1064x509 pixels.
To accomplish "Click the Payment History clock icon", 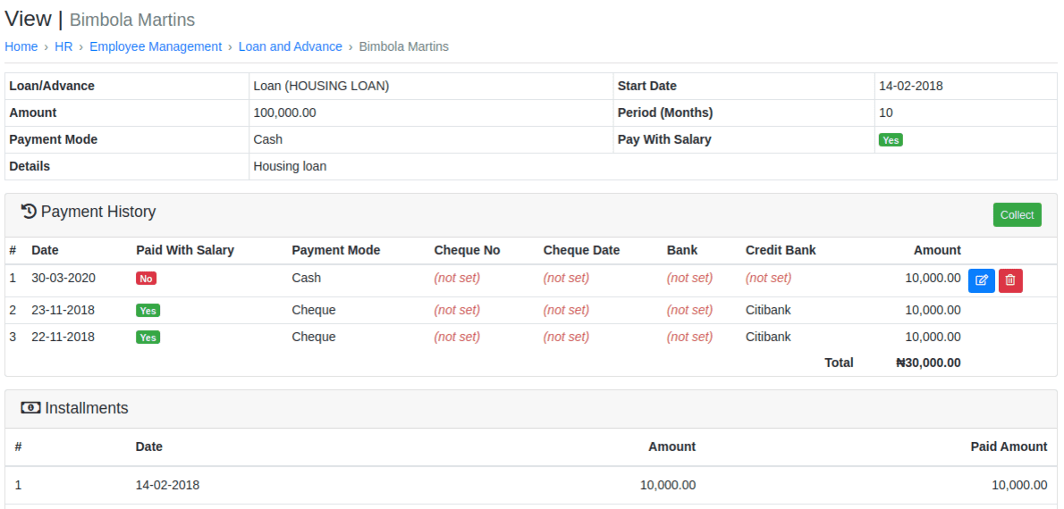I will click(29, 212).
